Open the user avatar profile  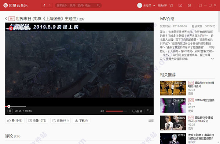(140, 5)
